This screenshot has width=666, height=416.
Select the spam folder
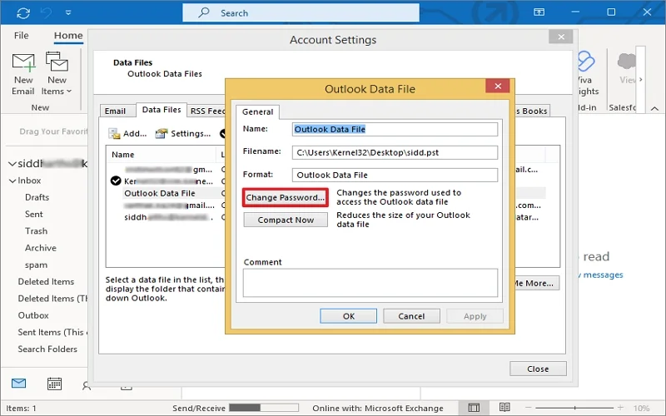click(36, 265)
